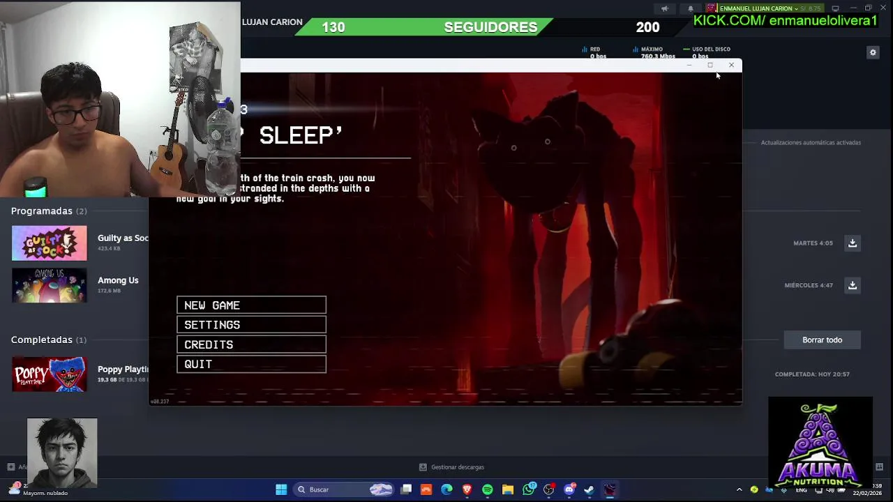Image resolution: width=893 pixels, height=502 pixels.
Task: Click the running Poppy Playtime game taskbar icon
Action: tap(610, 489)
